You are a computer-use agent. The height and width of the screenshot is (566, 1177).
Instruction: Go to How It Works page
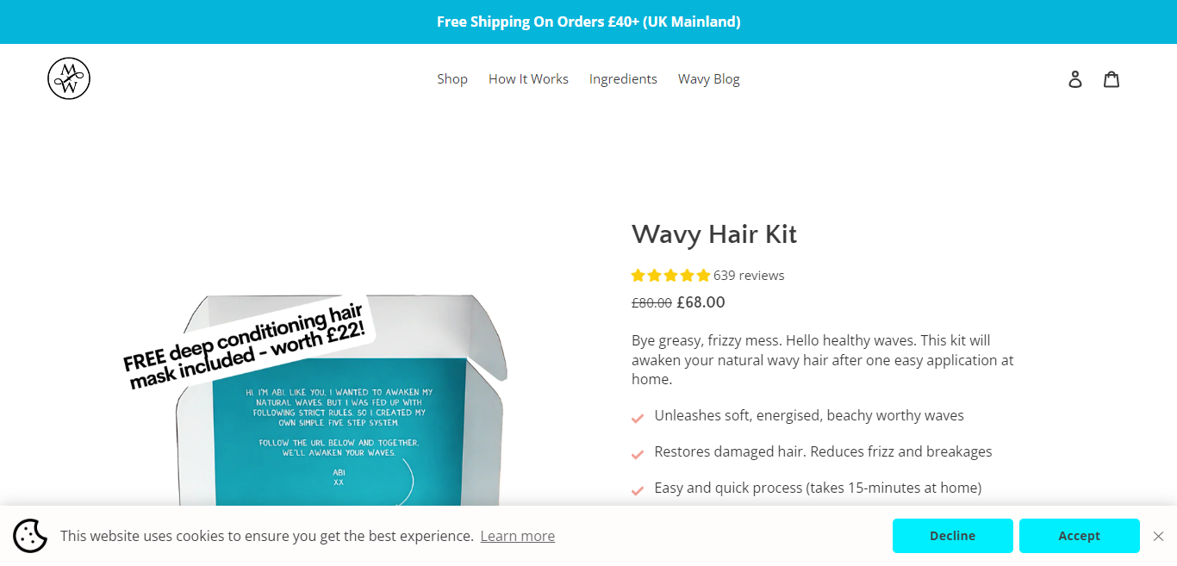528,79
